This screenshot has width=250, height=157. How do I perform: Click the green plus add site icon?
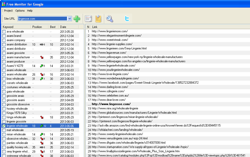pyautogui.click(x=77, y=19)
